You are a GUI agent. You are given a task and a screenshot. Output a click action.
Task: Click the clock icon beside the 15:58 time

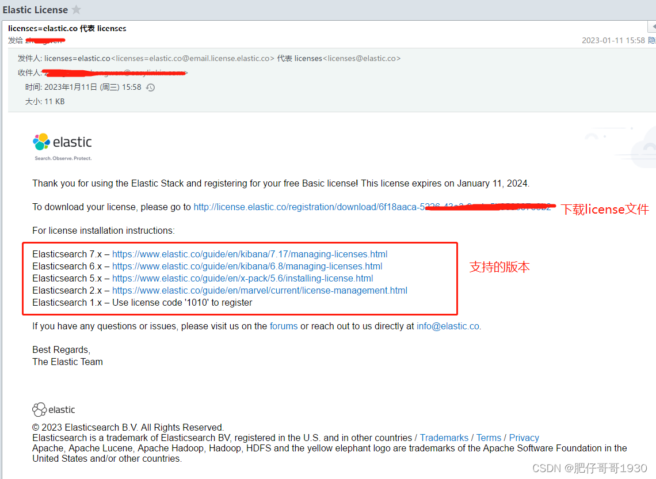point(151,88)
